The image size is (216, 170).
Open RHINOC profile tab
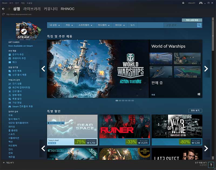pos(67,9)
